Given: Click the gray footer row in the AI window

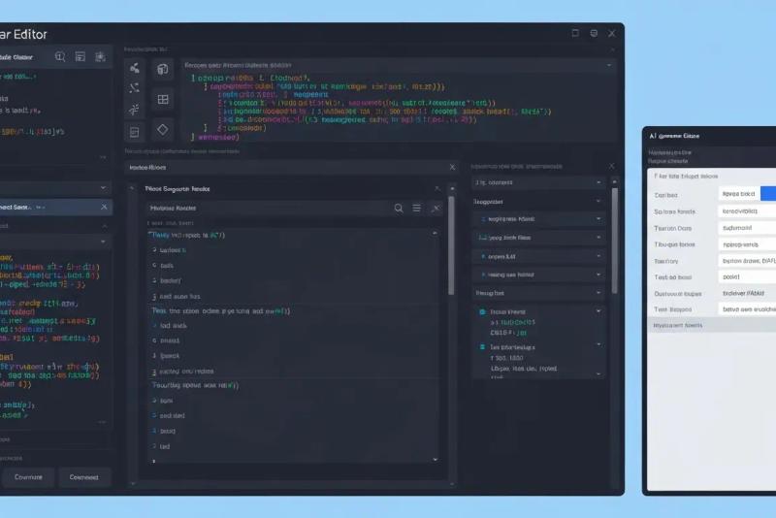Looking at the screenshot, I should [712, 325].
